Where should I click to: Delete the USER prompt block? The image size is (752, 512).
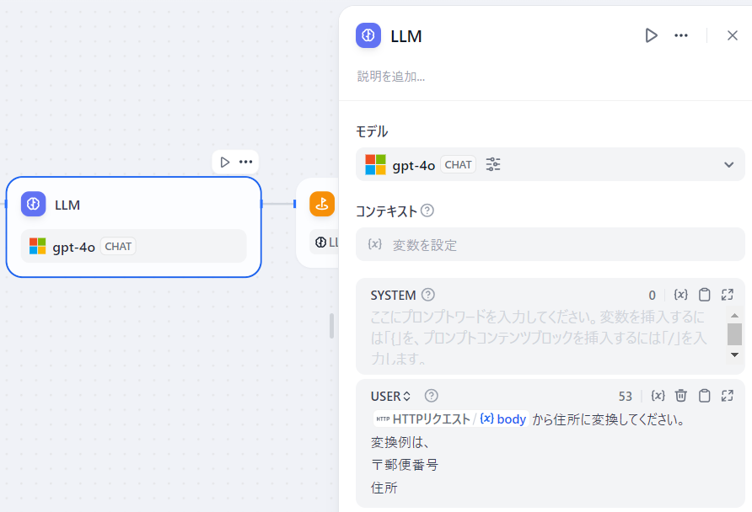tap(681, 396)
